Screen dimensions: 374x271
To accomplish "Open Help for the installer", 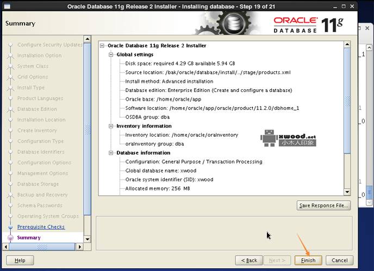I will pyautogui.click(x=20, y=260).
